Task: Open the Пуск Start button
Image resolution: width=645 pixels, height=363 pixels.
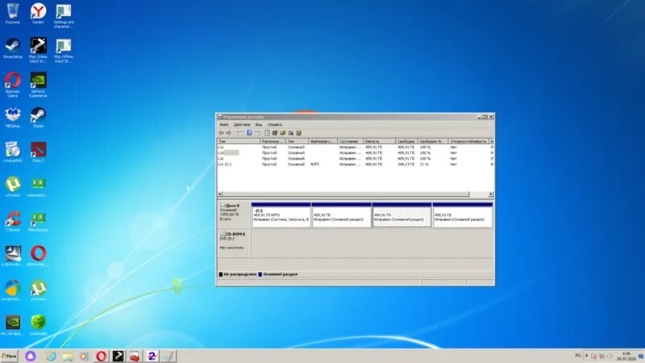Action: click(9, 356)
